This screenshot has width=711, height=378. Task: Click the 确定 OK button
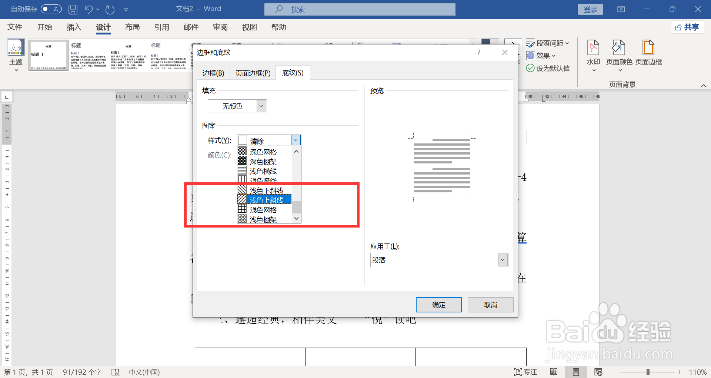pos(438,305)
